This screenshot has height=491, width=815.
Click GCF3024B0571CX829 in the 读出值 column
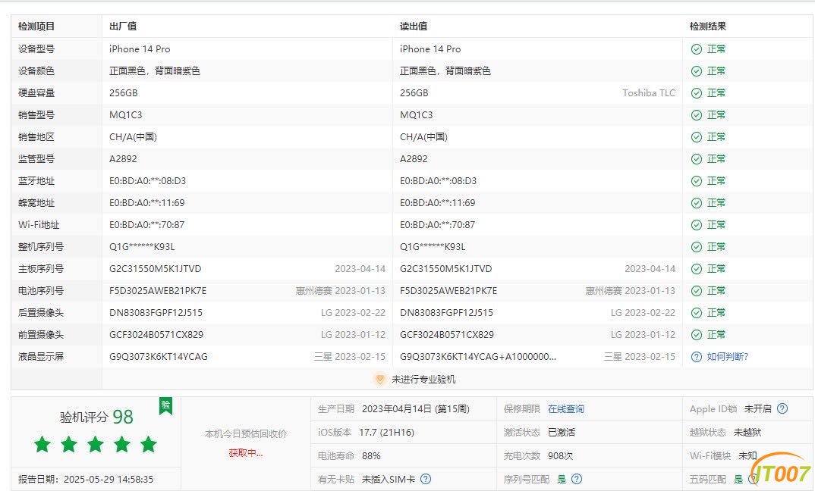(x=447, y=335)
